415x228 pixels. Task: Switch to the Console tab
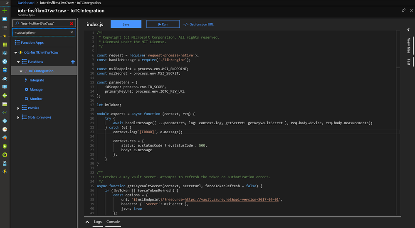point(113,222)
